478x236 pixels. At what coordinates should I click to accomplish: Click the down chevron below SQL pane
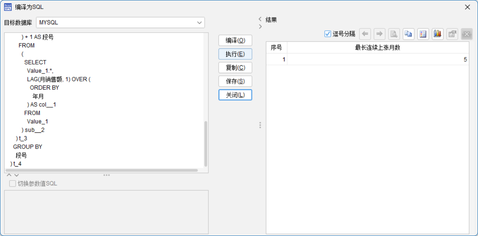[16, 175]
